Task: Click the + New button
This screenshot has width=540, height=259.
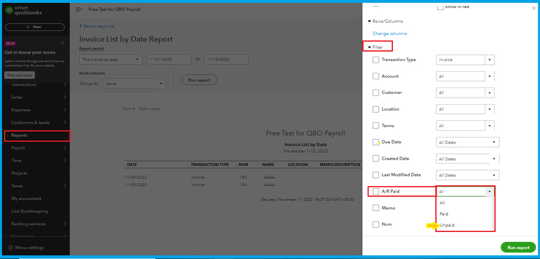Action: [35, 27]
